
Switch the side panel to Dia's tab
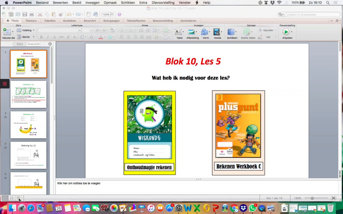20,44
